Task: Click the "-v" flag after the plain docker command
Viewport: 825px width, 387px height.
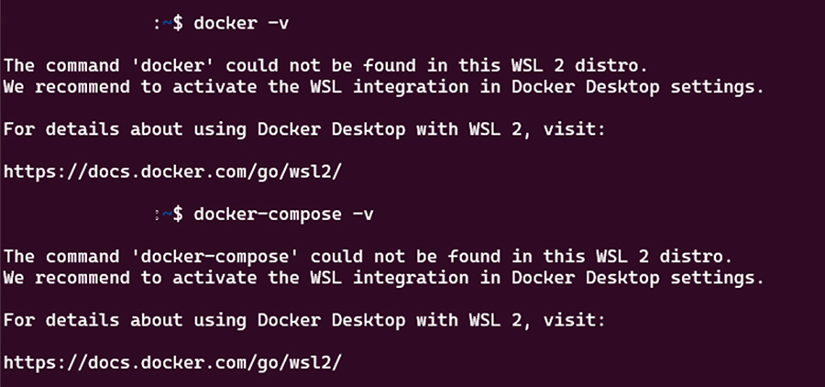Action: tap(276, 23)
